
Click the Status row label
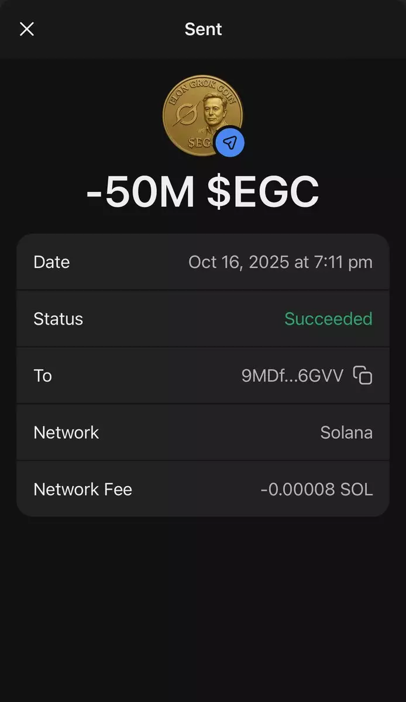coord(59,319)
